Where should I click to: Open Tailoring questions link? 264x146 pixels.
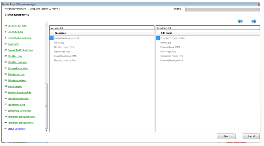tap(17, 80)
